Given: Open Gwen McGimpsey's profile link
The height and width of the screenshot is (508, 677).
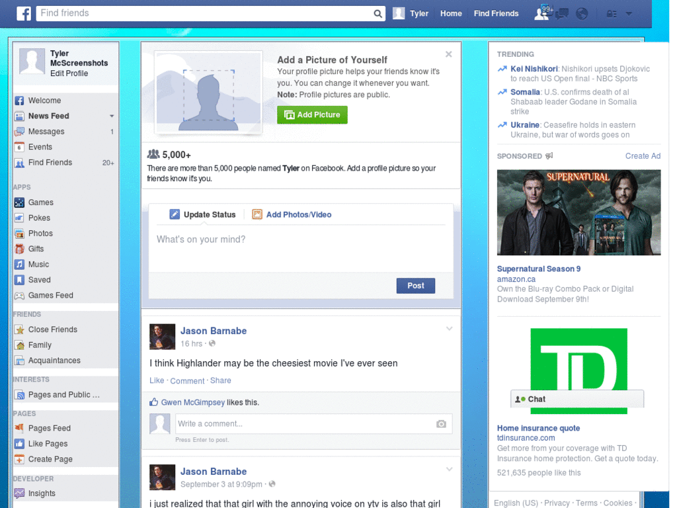Looking at the screenshot, I should coord(193,403).
